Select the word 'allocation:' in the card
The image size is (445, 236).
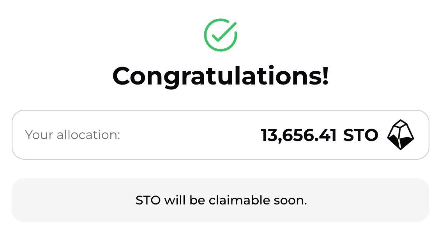[x=88, y=135]
